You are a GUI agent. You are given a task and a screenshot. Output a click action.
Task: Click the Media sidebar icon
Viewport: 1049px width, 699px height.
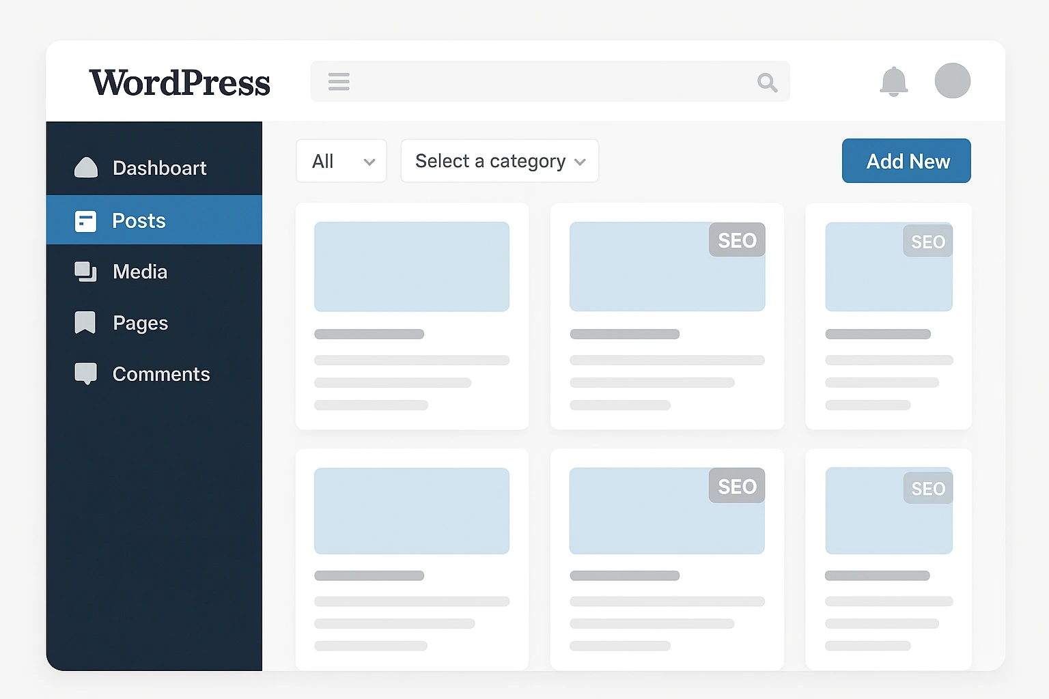pos(85,272)
